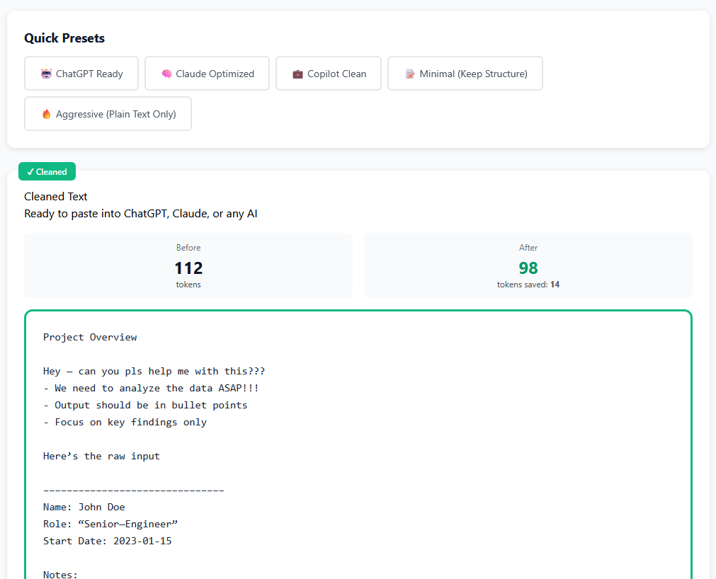Screen dimensions: 716x579
Task: Click the 'Project Overview' line
Action: click(x=90, y=337)
